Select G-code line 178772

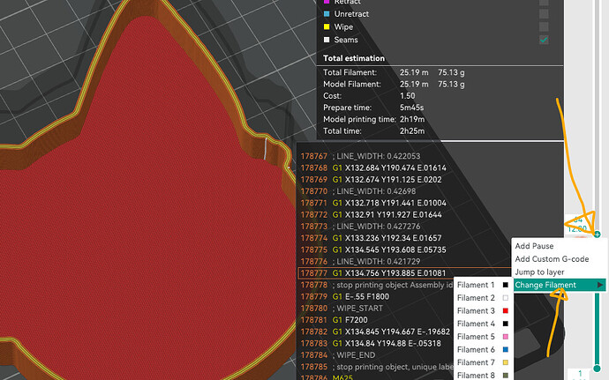(x=372, y=214)
